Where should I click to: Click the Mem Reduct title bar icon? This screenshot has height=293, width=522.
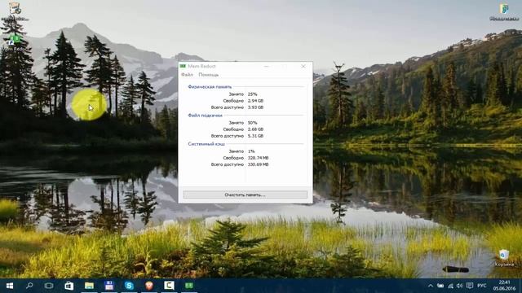pyautogui.click(x=183, y=66)
